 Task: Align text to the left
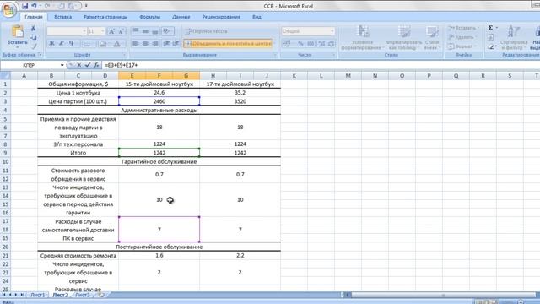click(136, 43)
